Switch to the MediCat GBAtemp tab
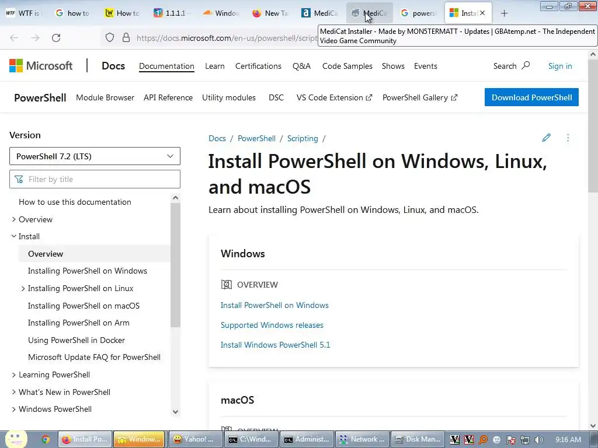 pos(369,13)
